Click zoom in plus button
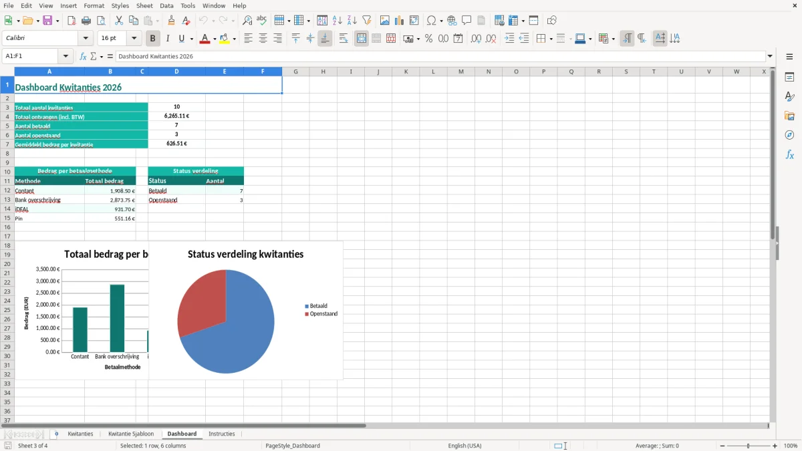Viewport: 802px width, 451px height. point(775,446)
